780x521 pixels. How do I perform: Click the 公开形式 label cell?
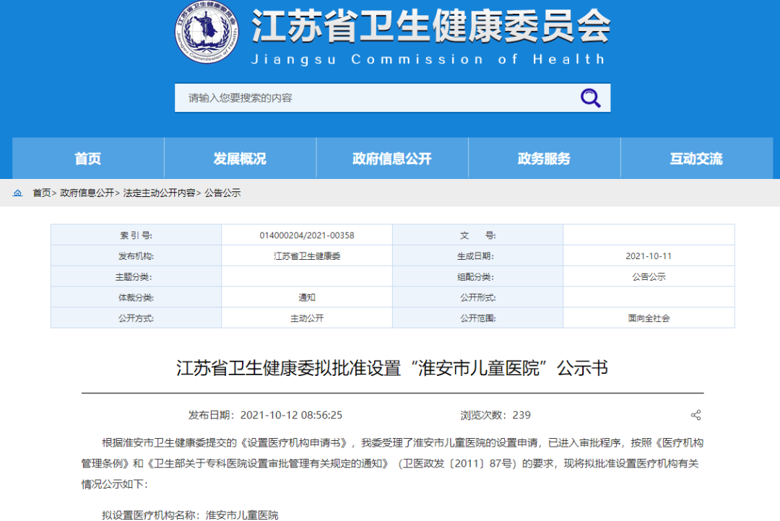477,298
